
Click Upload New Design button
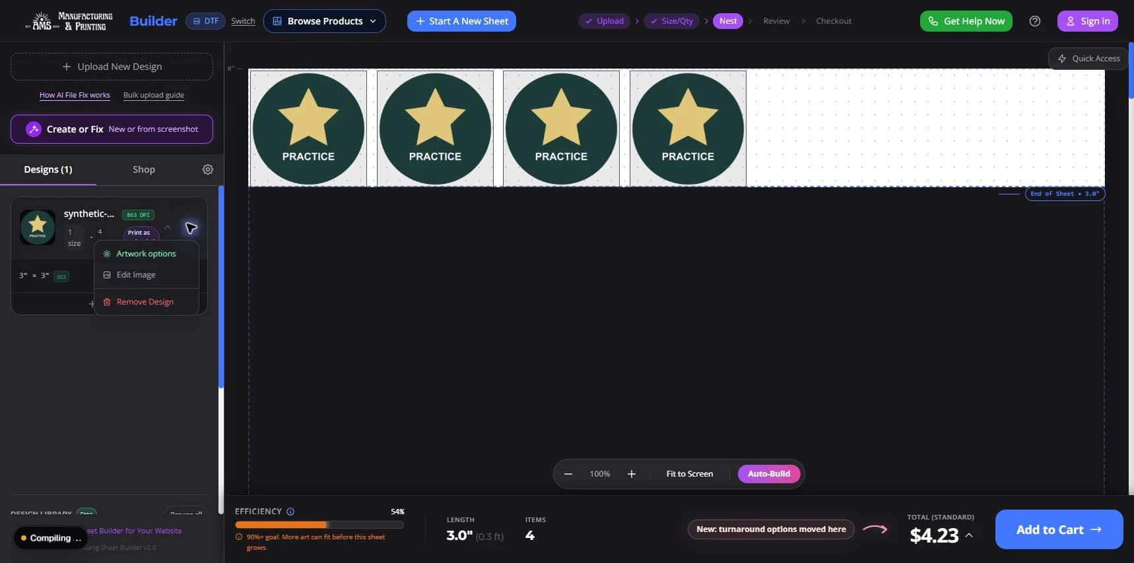(x=112, y=67)
